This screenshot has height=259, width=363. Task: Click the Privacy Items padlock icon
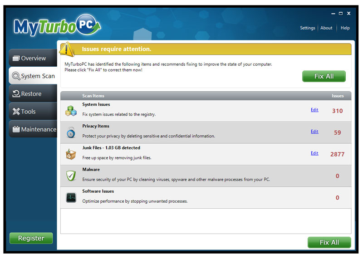pyautogui.click(x=71, y=132)
